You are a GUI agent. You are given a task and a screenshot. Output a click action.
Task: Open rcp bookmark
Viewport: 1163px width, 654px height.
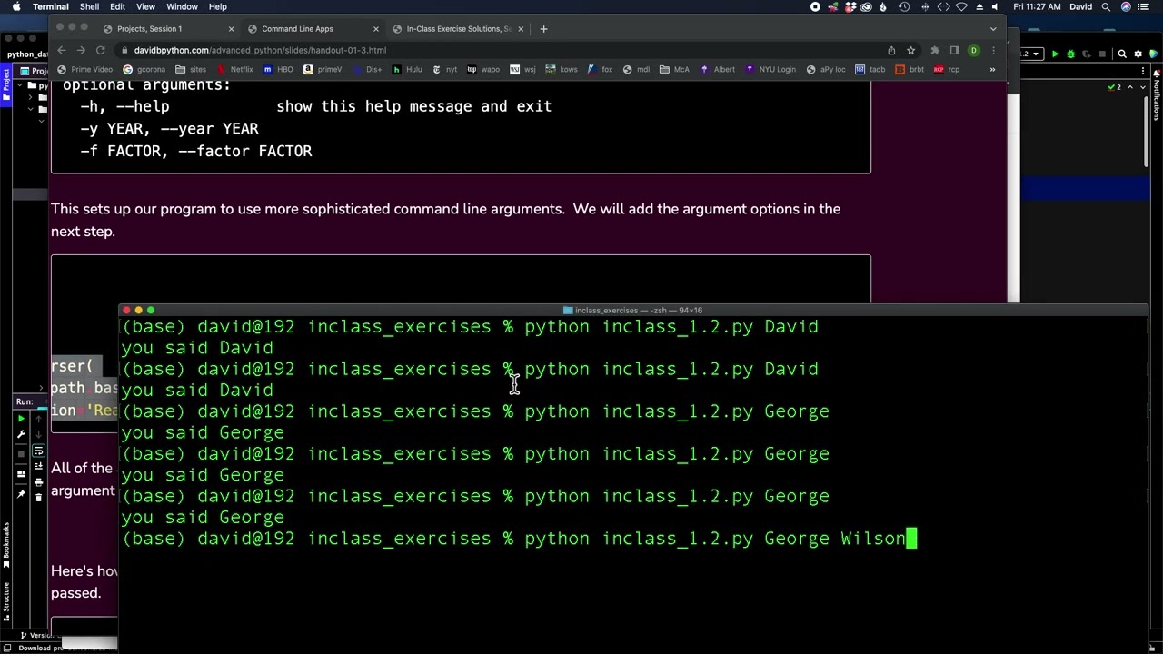pyautogui.click(x=947, y=69)
